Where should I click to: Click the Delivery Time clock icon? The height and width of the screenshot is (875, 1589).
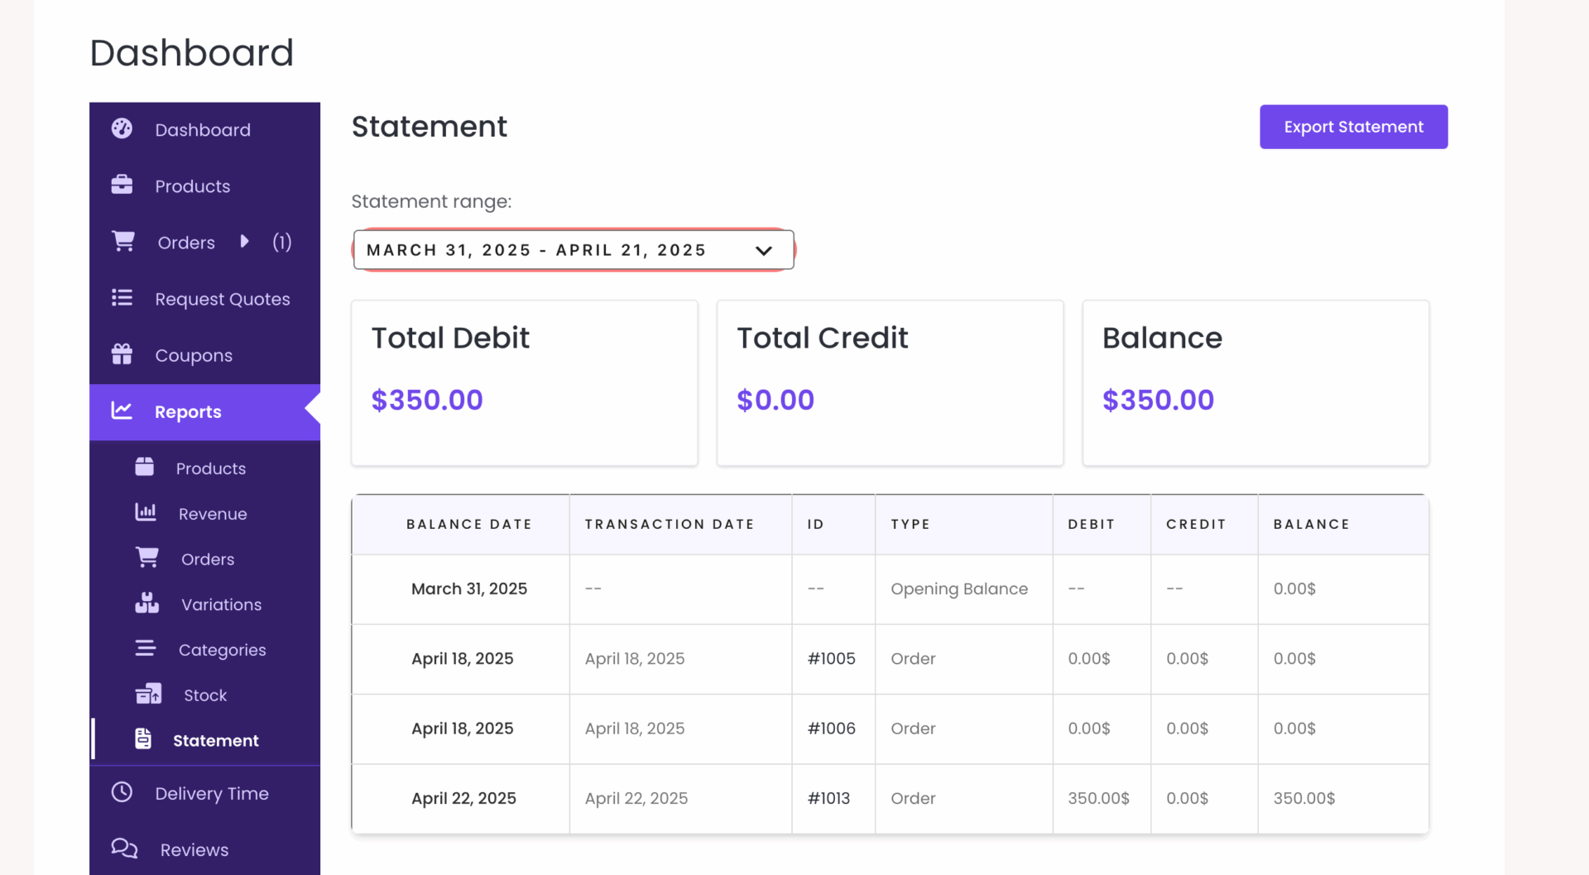click(122, 792)
